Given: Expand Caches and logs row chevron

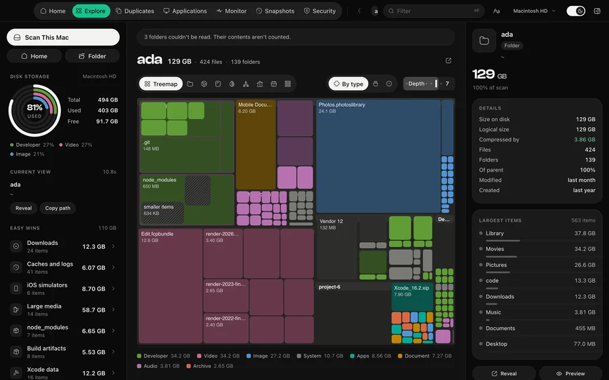Looking at the screenshot, I should [114, 268].
